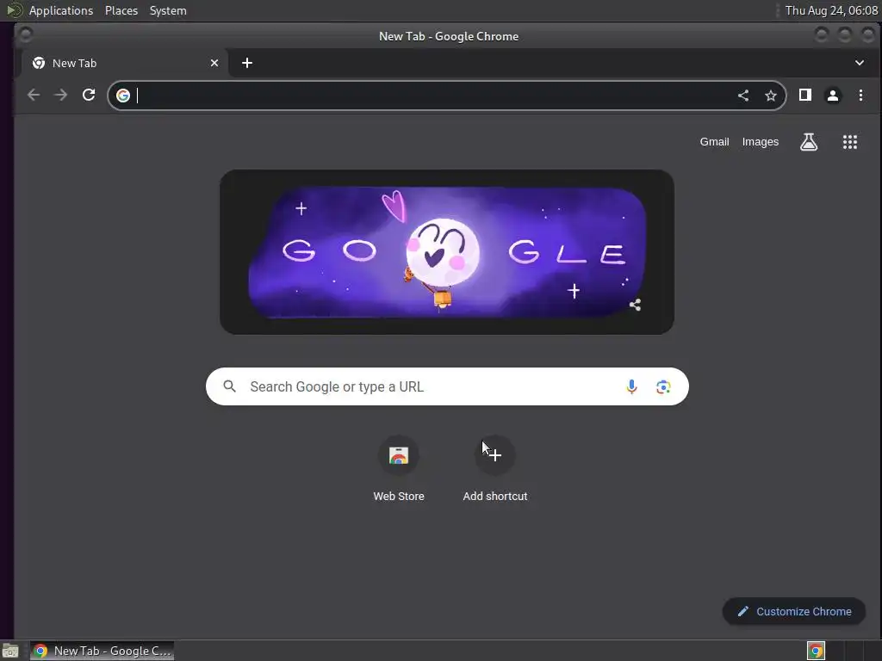882x661 pixels.
Task: Go back using the back arrow
Action: [x=34, y=95]
